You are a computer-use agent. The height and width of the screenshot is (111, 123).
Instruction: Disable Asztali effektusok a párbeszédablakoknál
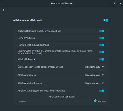pyautogui.click(x=101, y=31)
